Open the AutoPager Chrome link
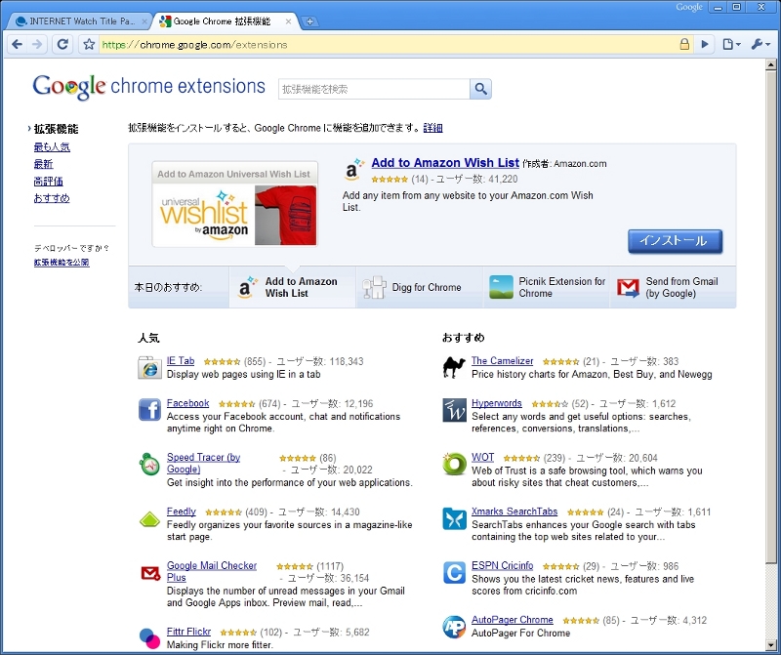Viewport: 781px width, 655px height. point(512,620)
